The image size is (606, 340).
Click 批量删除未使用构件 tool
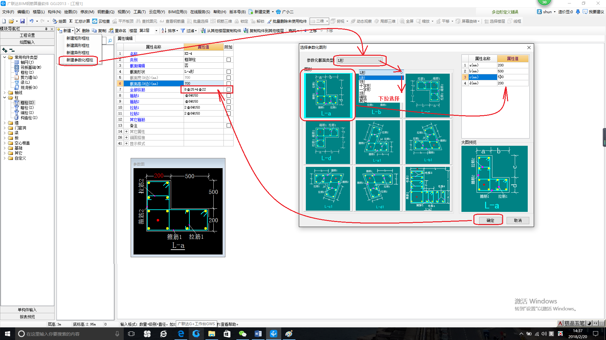287,21
